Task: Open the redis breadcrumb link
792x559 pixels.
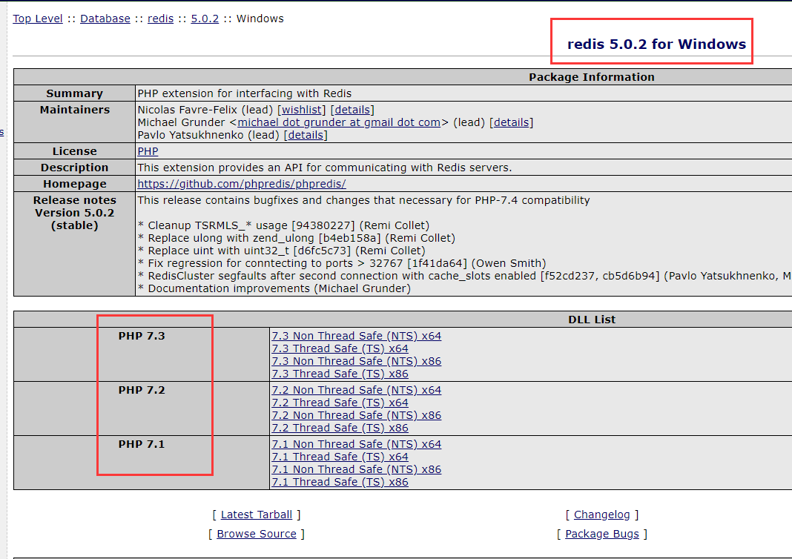Action: tap(161, 19)
